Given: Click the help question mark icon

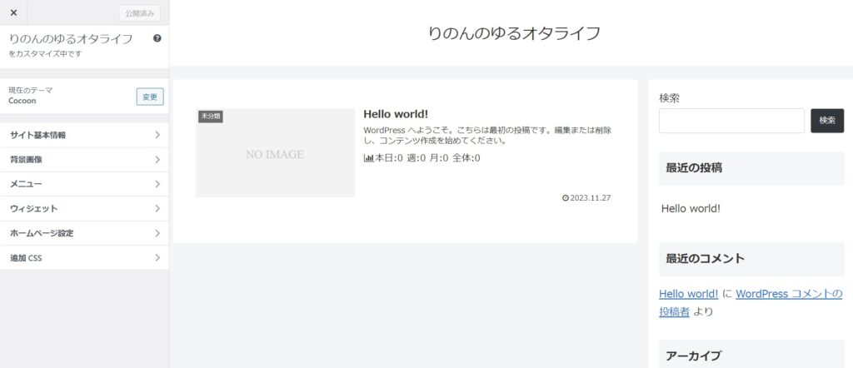Looking at the screenshot, I should tap(157, 38).
